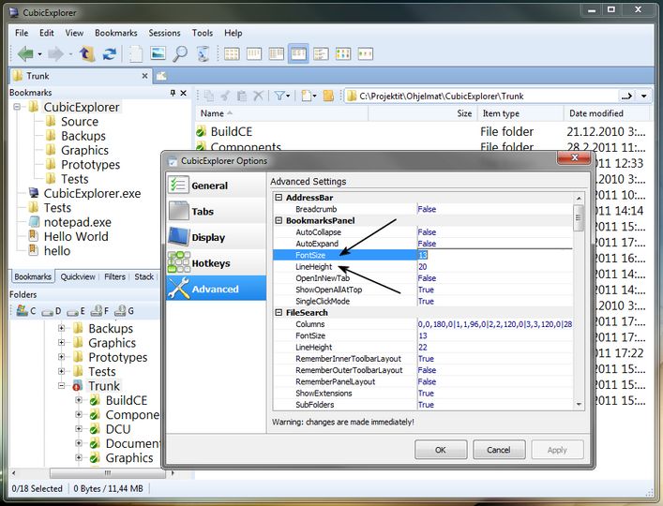The width and height of the screenshot is (663, 506).
Task: Go up one folder level
Action: pos(86,54)
